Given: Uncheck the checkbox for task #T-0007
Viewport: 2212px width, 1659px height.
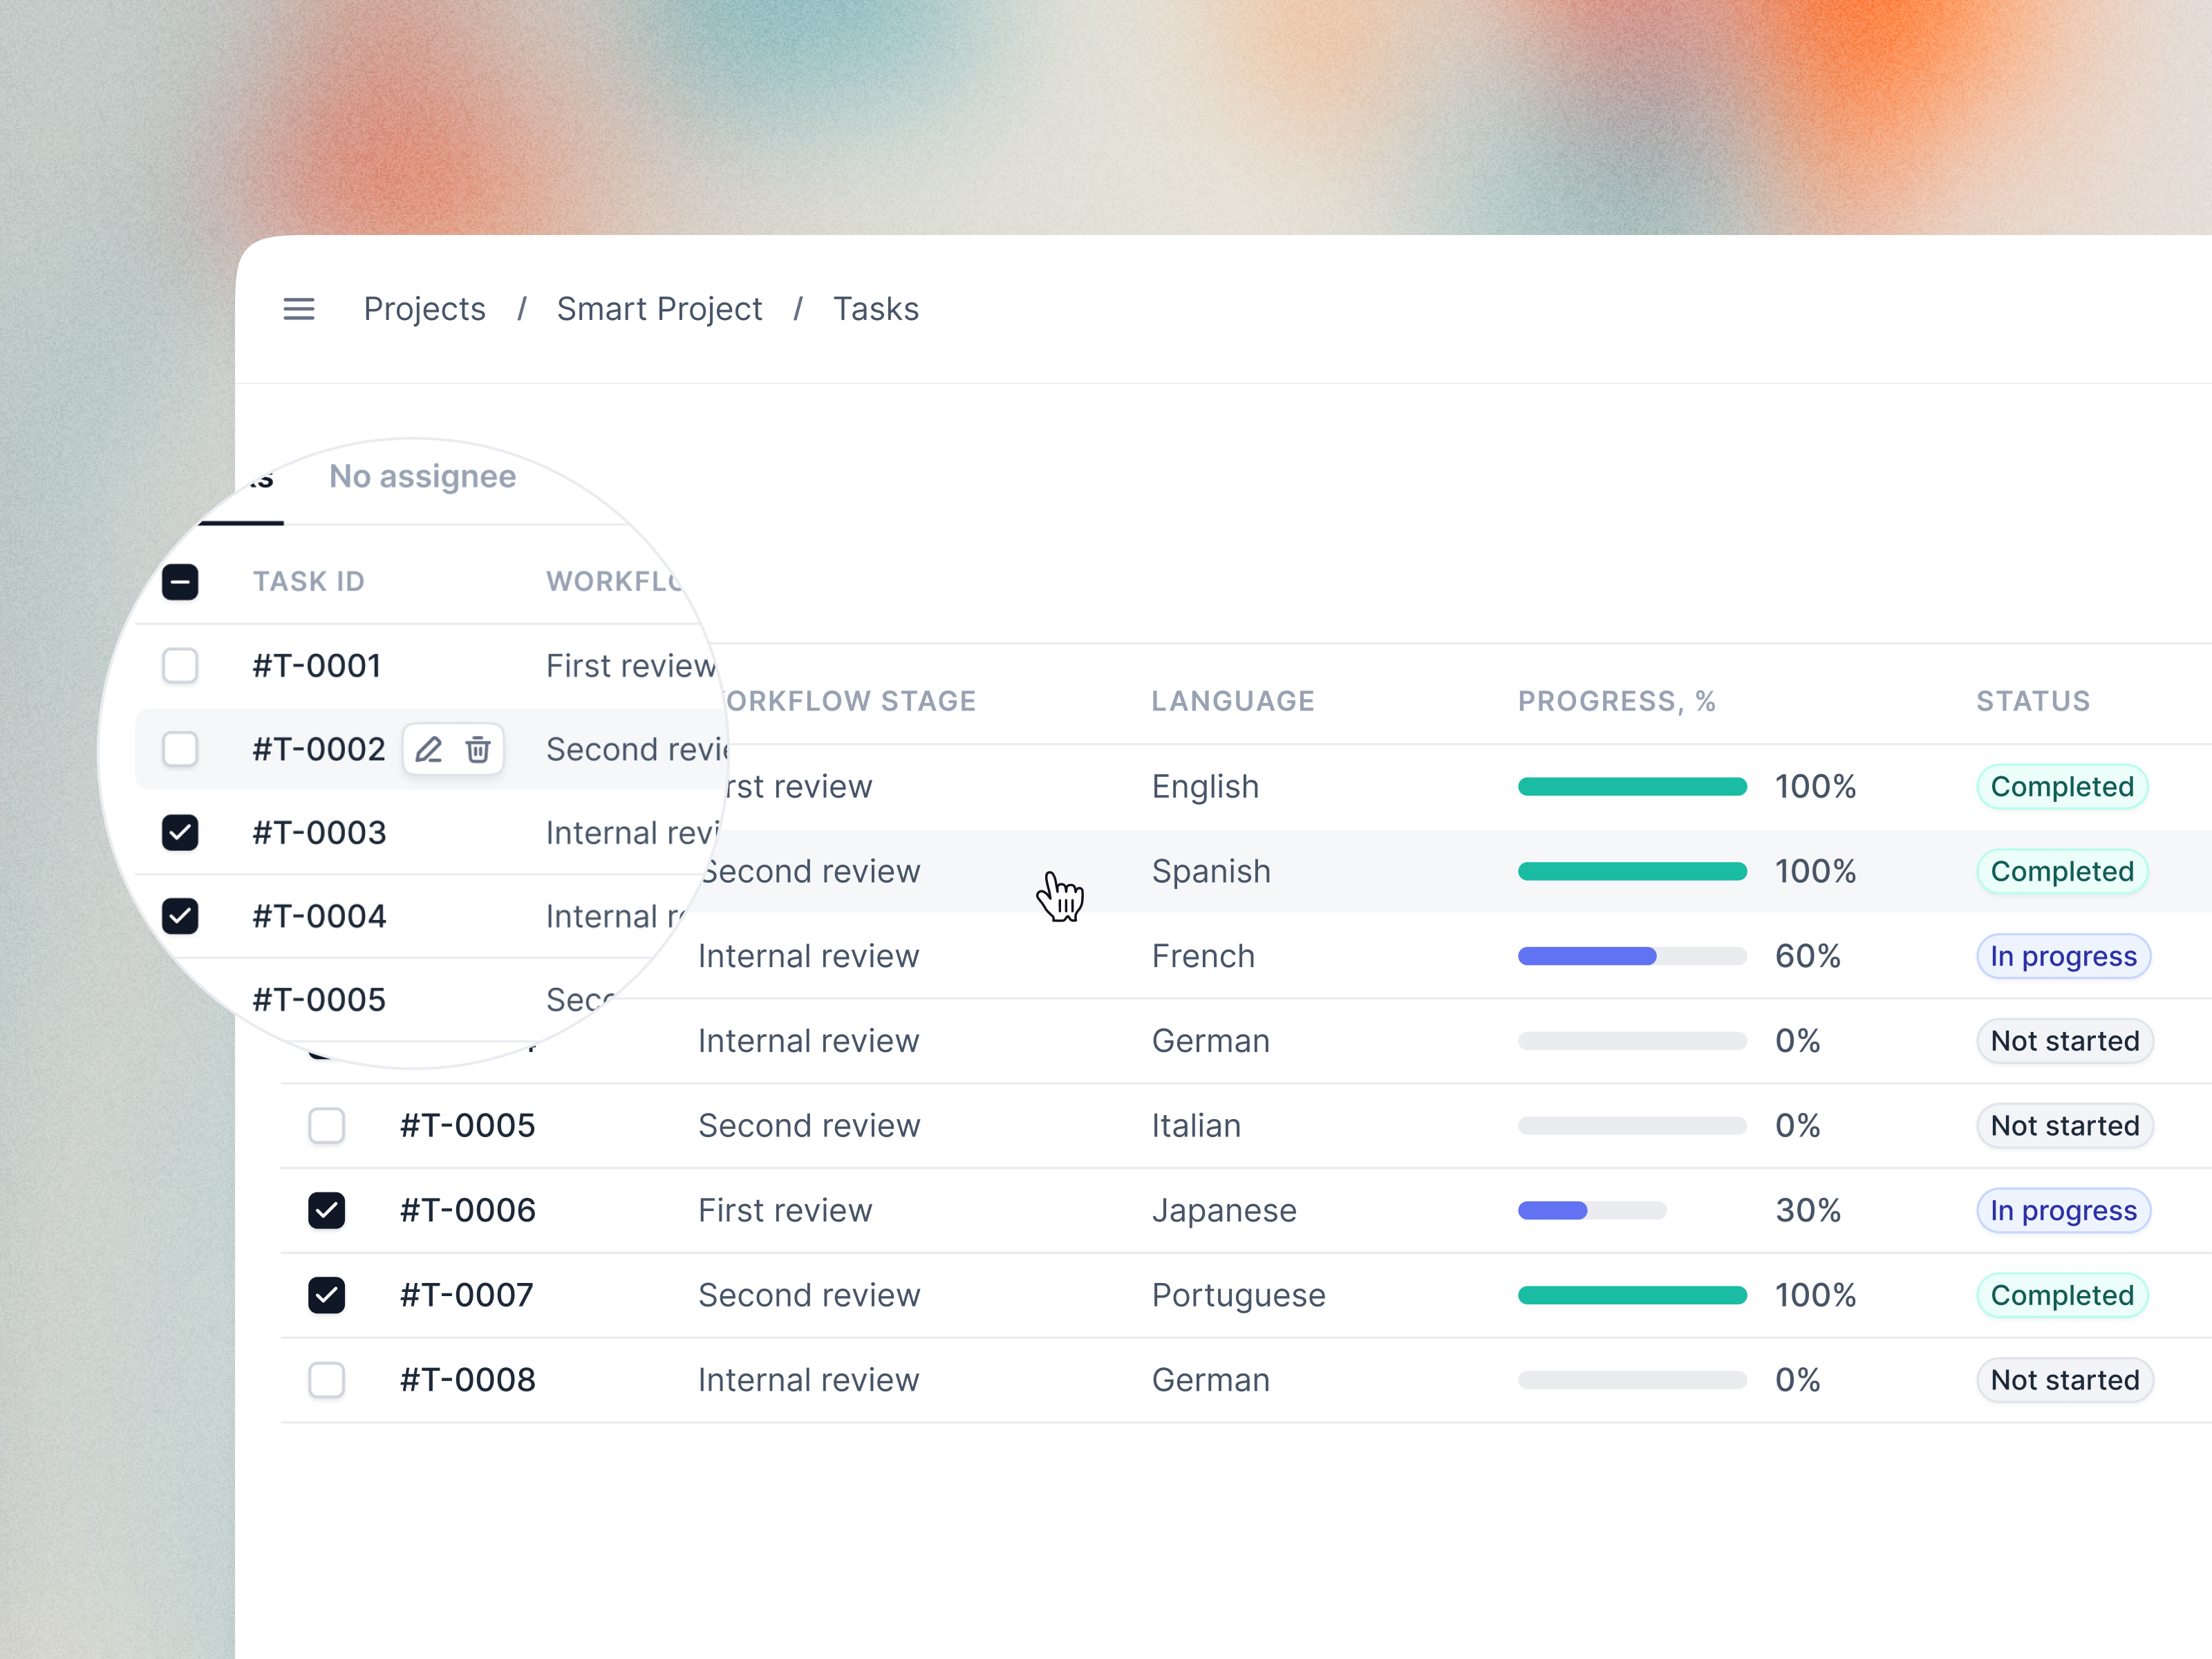Looking at the screenshot, I should click(x=327, y=1295).
